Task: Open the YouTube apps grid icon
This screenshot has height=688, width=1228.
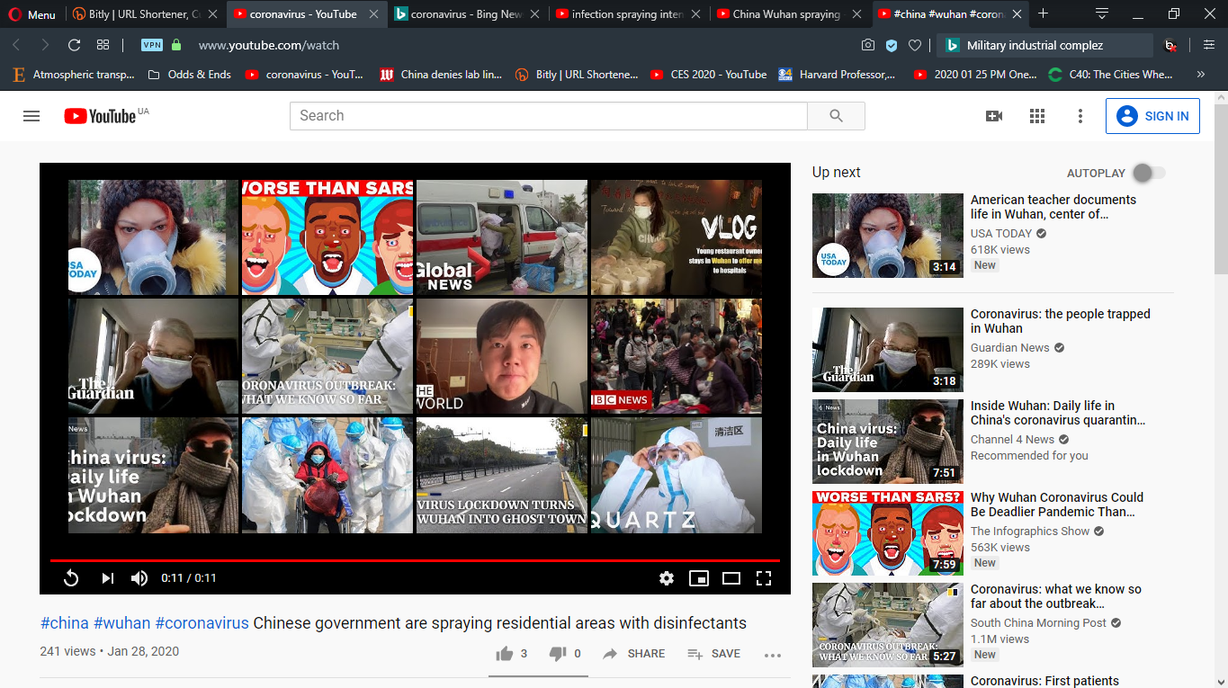Action: (1037, 116)
